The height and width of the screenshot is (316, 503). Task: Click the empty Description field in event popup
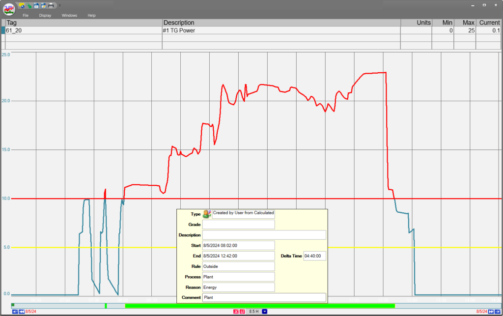pos(264,235)
